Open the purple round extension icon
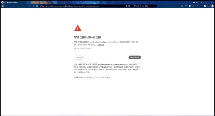This screenshot has width=215, height=116. click(201, 6)
